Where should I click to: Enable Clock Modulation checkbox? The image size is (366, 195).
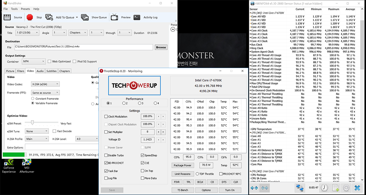[x=106, y=117]
